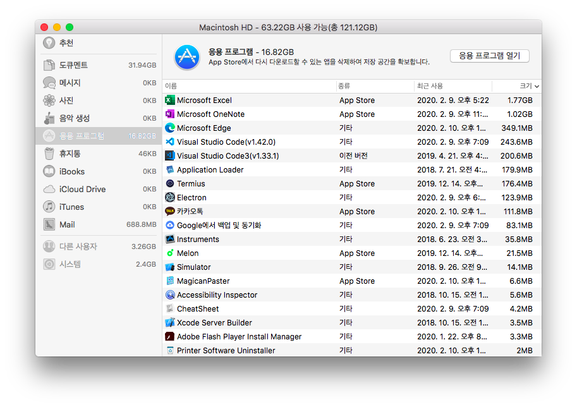Click the 도큐멘트 document icon
This screenshot has width=577, height=407.
[49, 65]
